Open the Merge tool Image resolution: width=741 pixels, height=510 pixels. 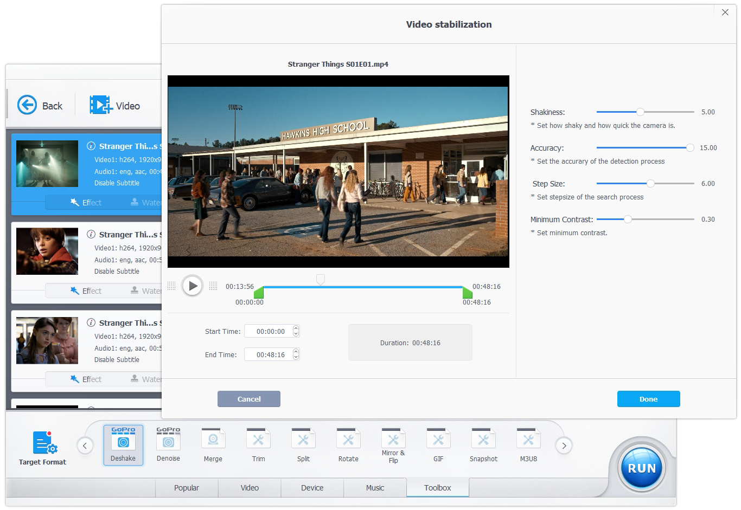(x=213, y=445)
